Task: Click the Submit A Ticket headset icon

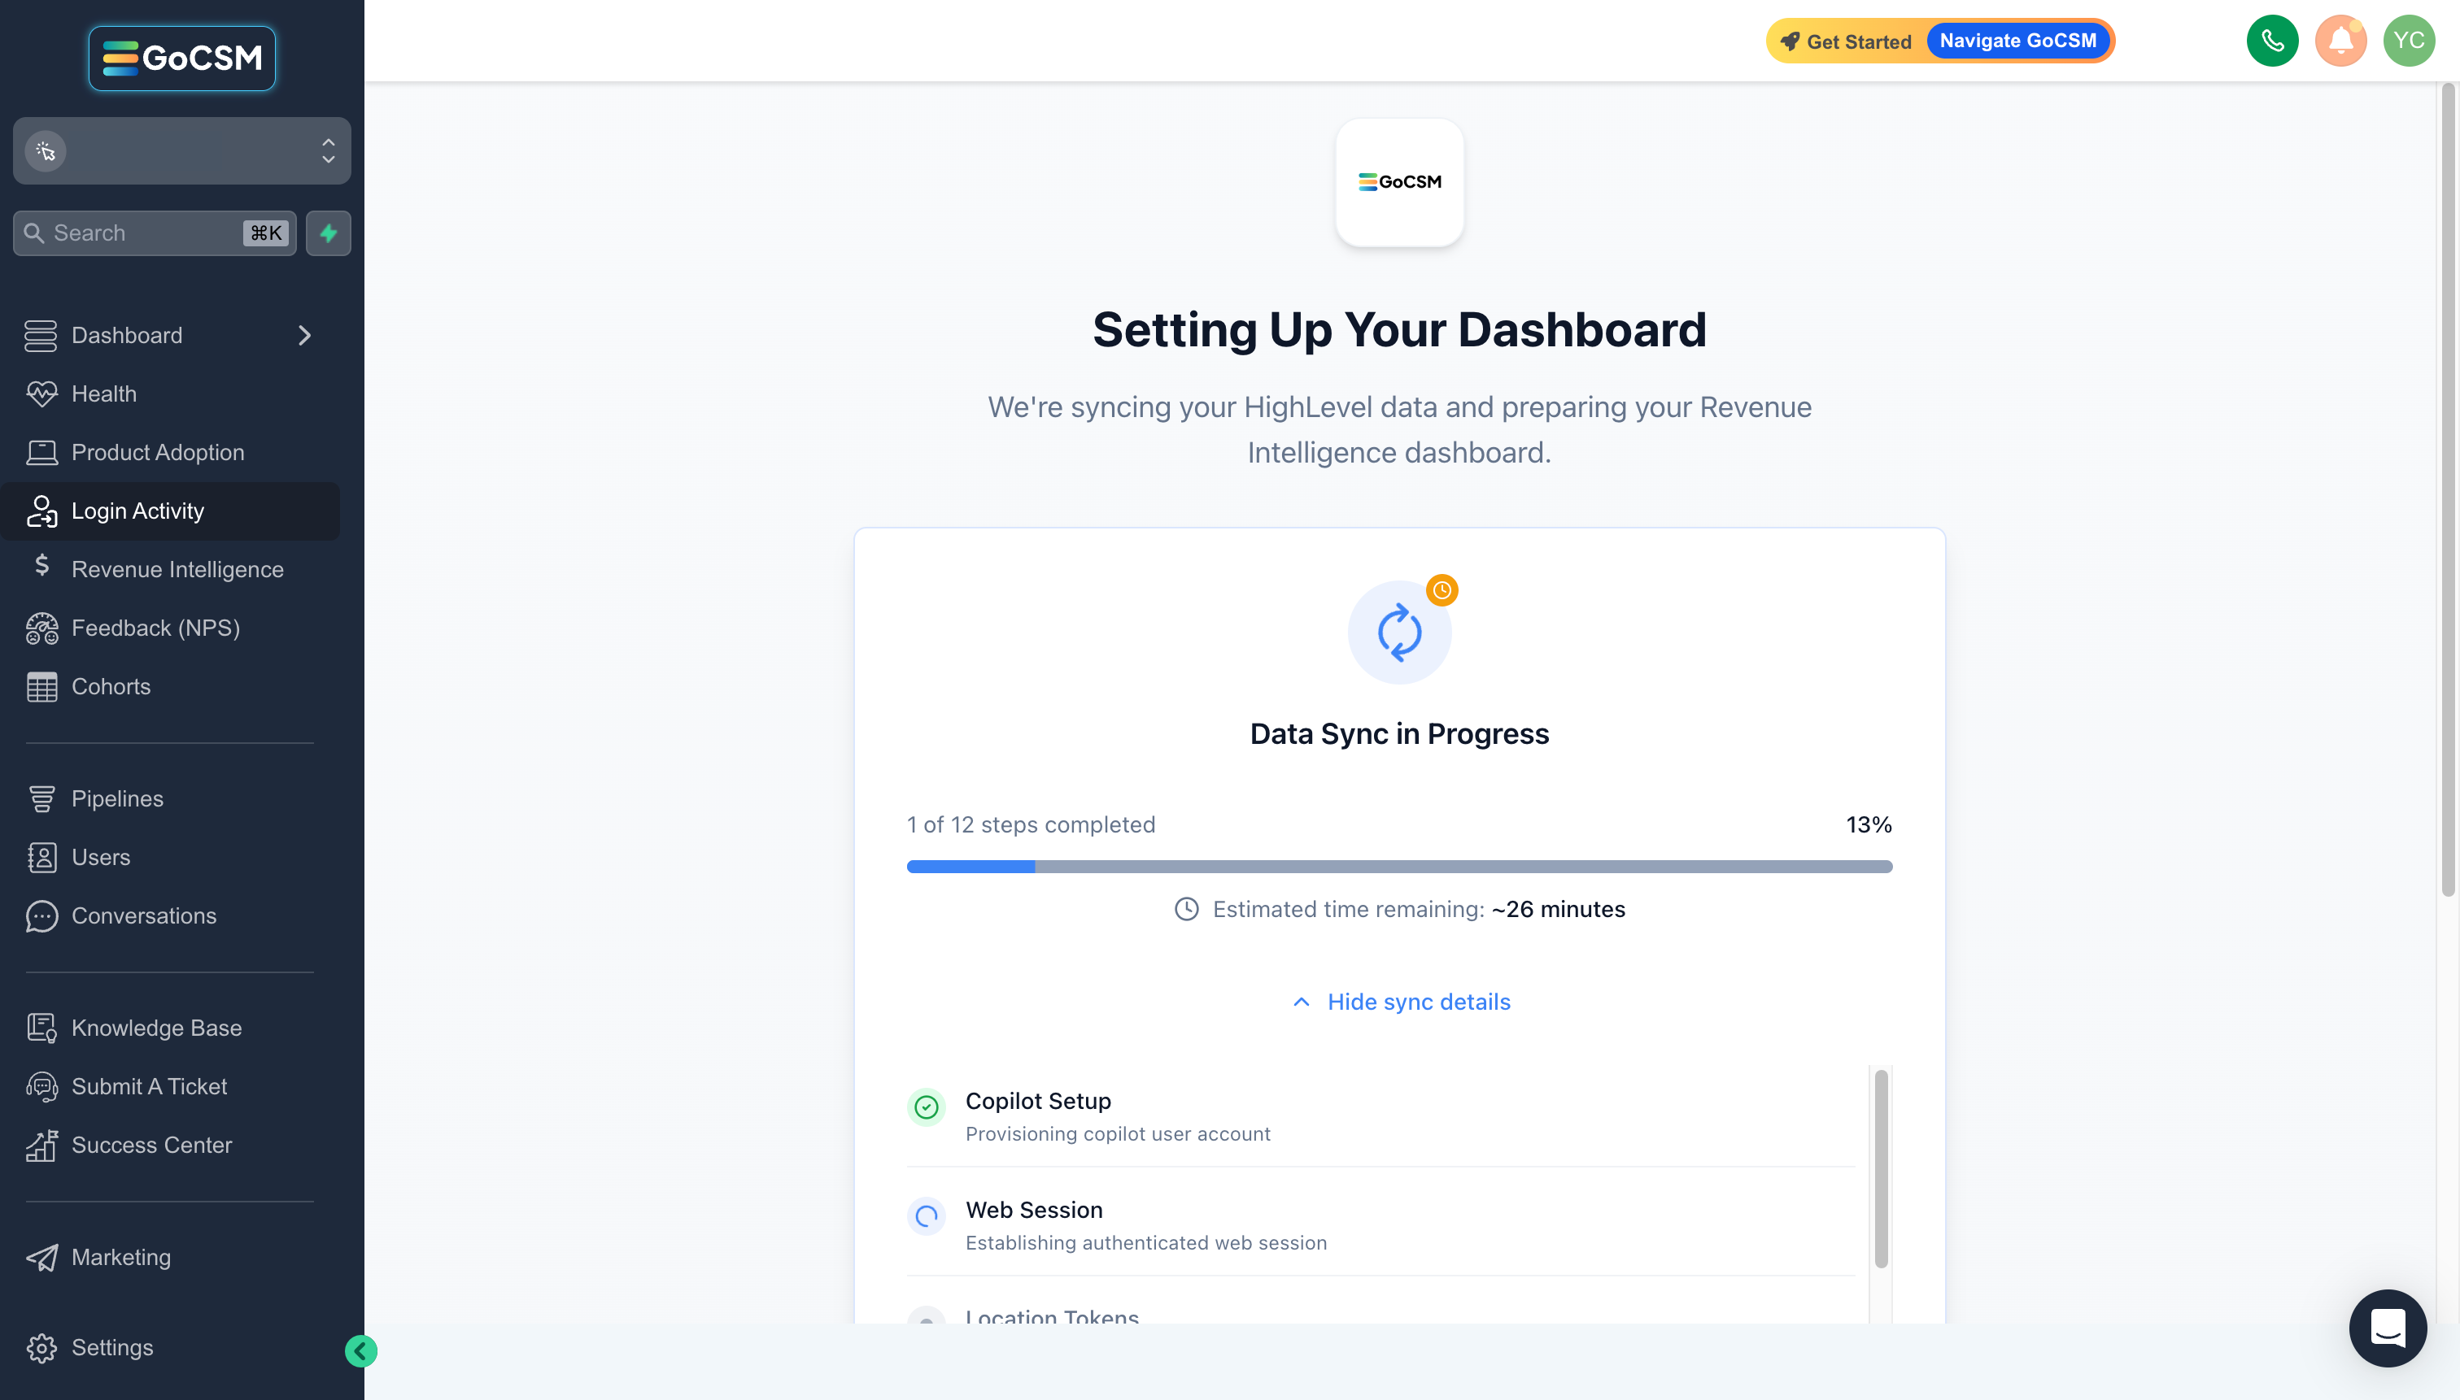Action: [41, 1086]
